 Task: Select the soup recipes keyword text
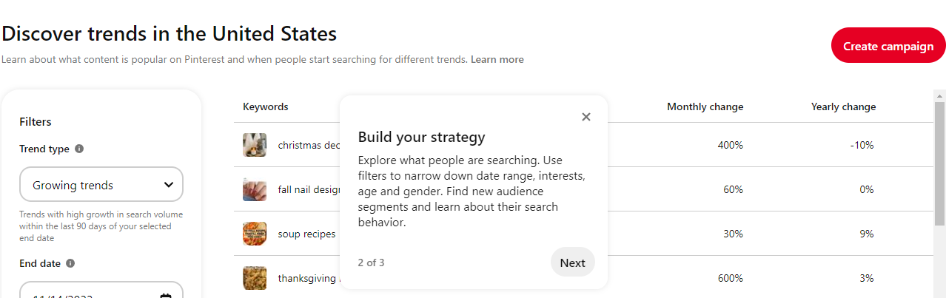pos(306,234)
